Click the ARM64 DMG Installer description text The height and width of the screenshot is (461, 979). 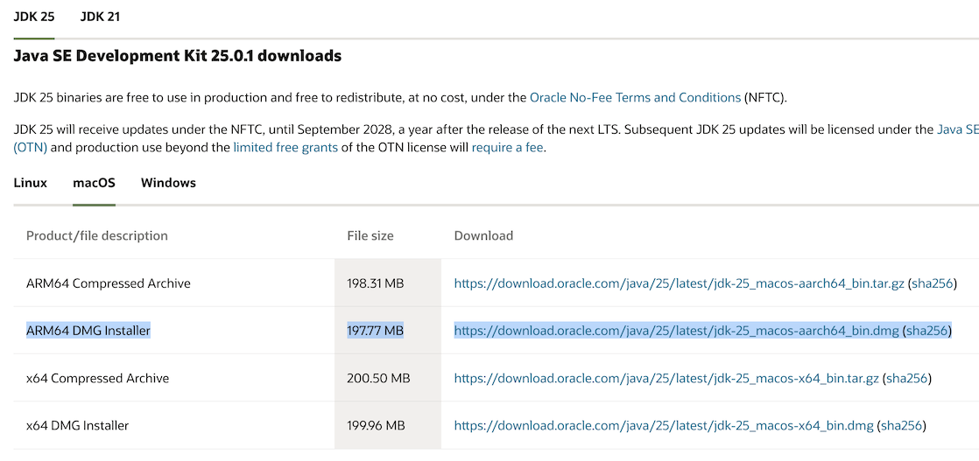(x=88, y=331)
